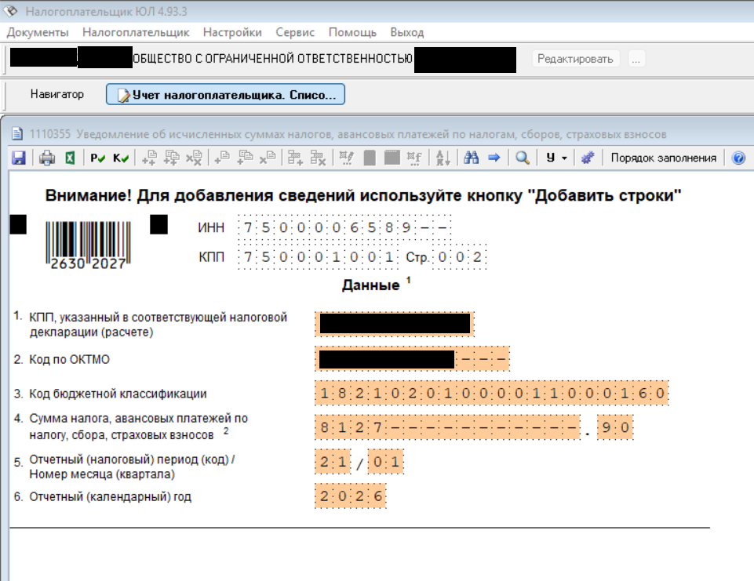Export the form to Excel
Screen dimensions: 754x581
[x=70, y=158]
